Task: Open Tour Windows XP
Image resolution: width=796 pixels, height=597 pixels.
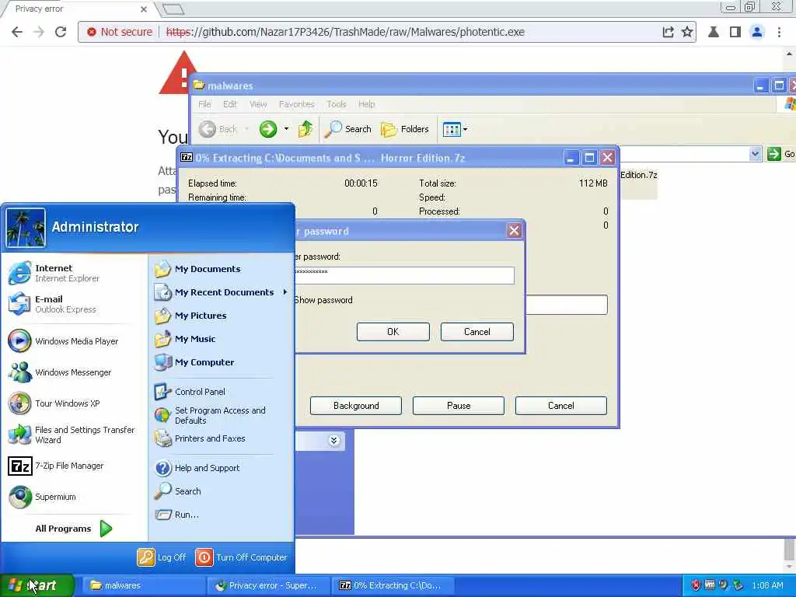Action: pos(54,403)
